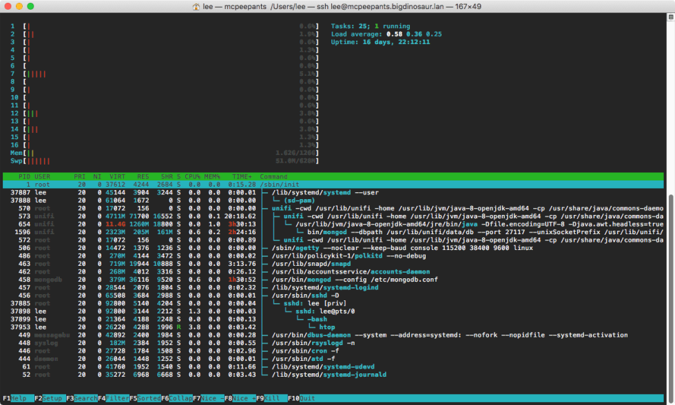Click F4 Filter in the function bar

[113, 398]
